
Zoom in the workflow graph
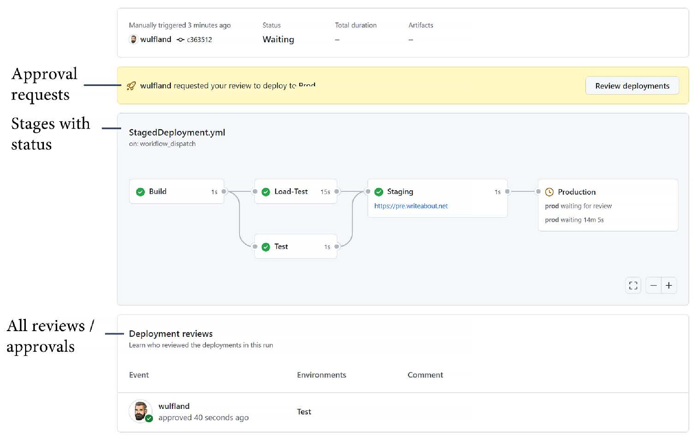click(x=669, y=285)
